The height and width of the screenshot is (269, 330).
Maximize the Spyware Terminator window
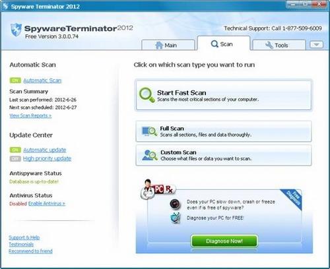(306, 5)
